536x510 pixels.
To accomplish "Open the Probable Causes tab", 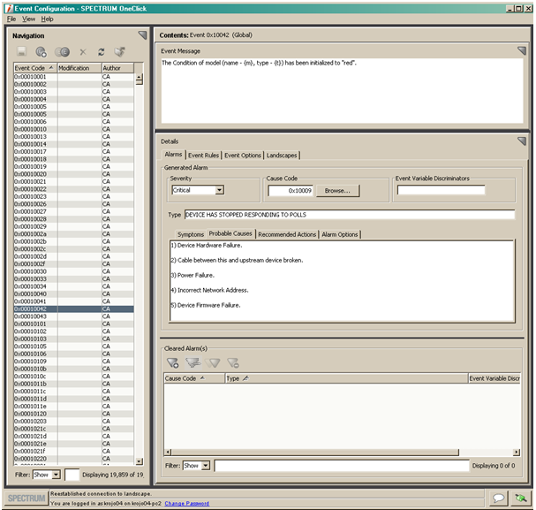I will pos(230,233).
